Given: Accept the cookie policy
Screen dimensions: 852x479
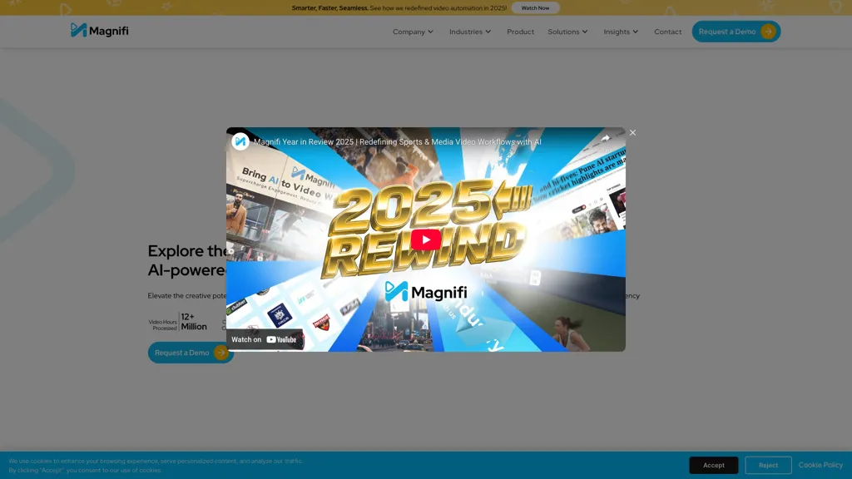Looking at the screenshot, I should tap(713, 465).
